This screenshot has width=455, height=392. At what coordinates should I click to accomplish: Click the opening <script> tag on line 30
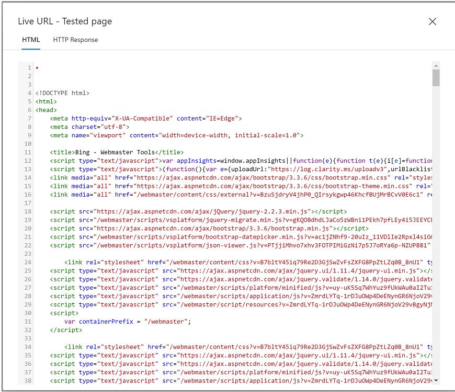64,313
